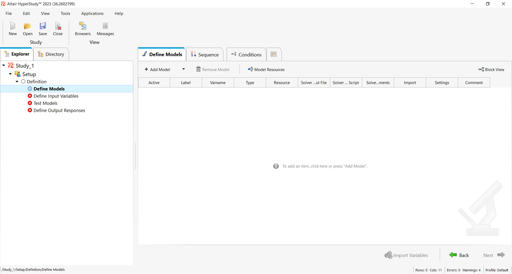
Task: Switch to Block View
Action: [491, 70]
